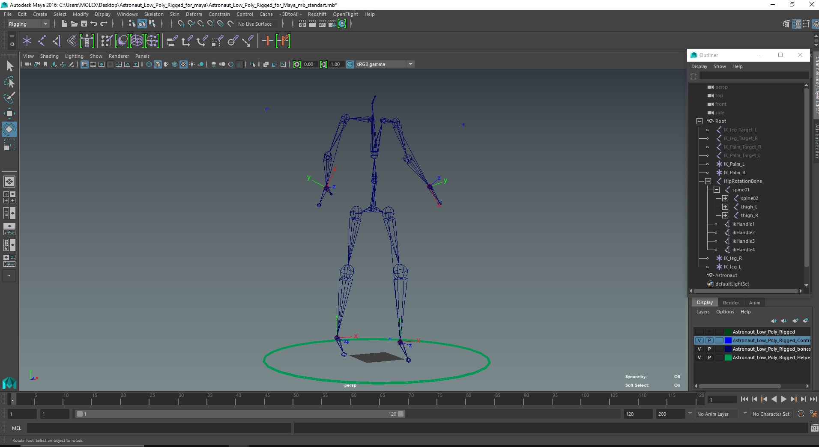819x447 pixels.
Task: Switch to the Render layer tab
Action: pos(731,303)
